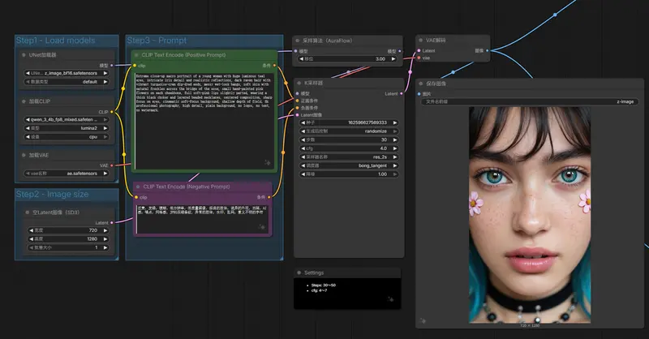Click resize corner icon of 保存图像 node
This screenshot has height=339, width=649.
[x=637, y=322]
